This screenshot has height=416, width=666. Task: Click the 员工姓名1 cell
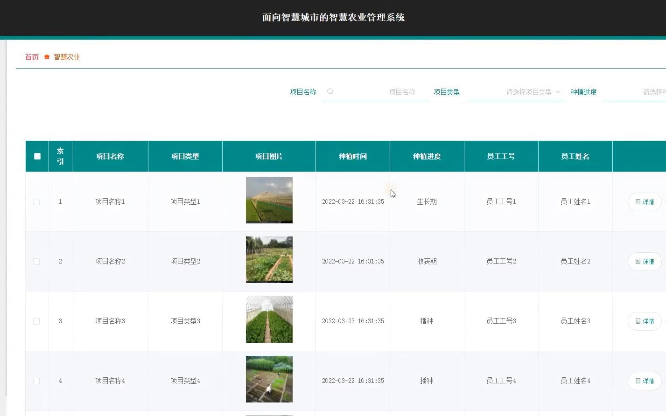575,202
